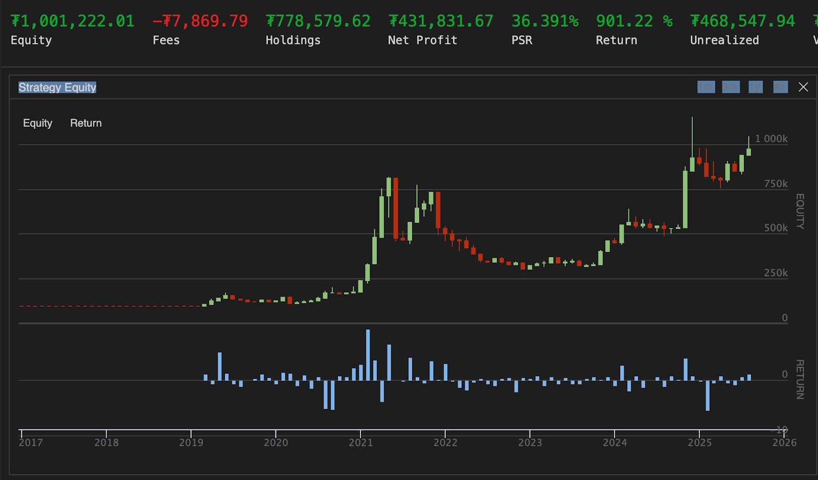
Task: Click the ₮468,547.94 Unrealized value
Action: pos(742,21)
